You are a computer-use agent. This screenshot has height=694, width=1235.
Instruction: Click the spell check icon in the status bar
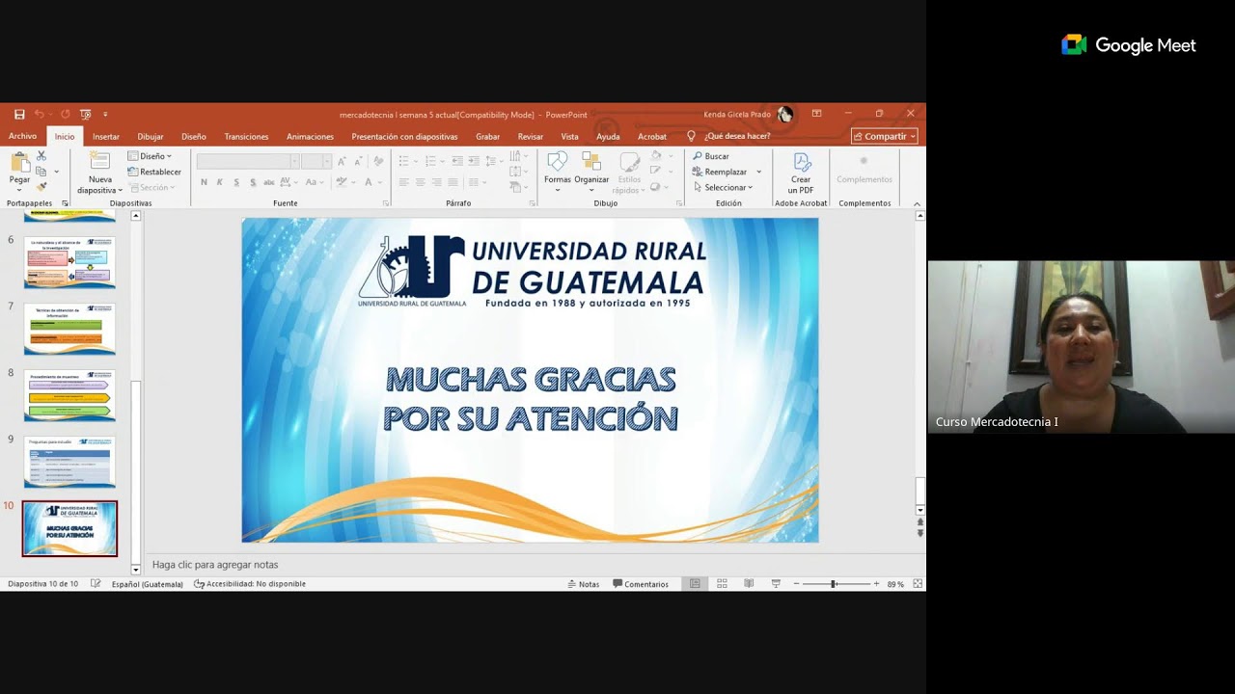[96, 584]
